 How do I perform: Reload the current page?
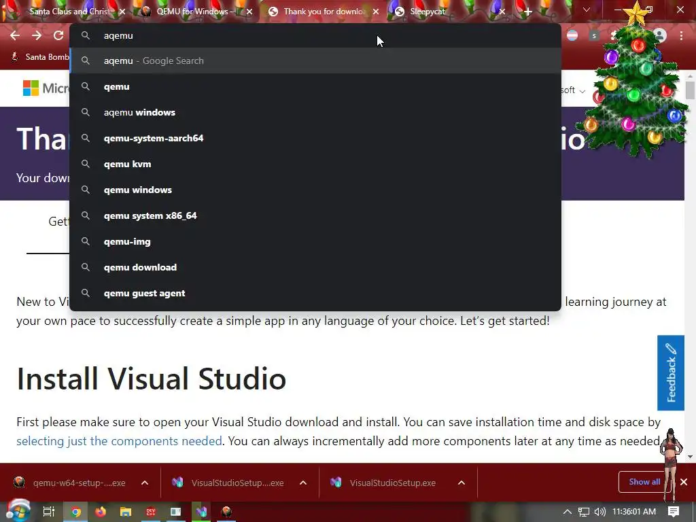tap(58, 35)
